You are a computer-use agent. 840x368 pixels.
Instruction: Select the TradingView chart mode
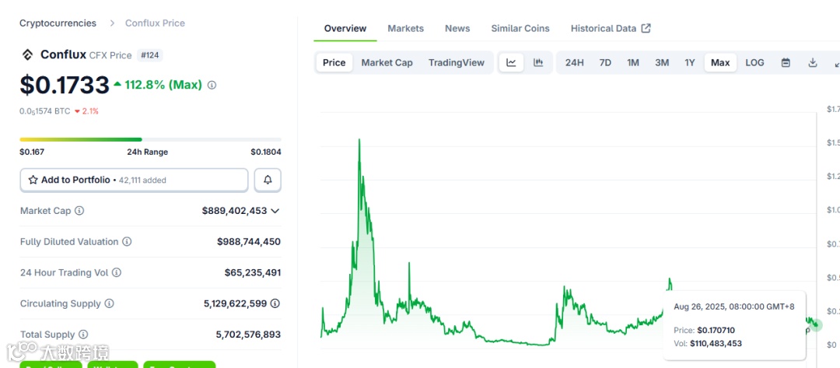click(456, 63)
